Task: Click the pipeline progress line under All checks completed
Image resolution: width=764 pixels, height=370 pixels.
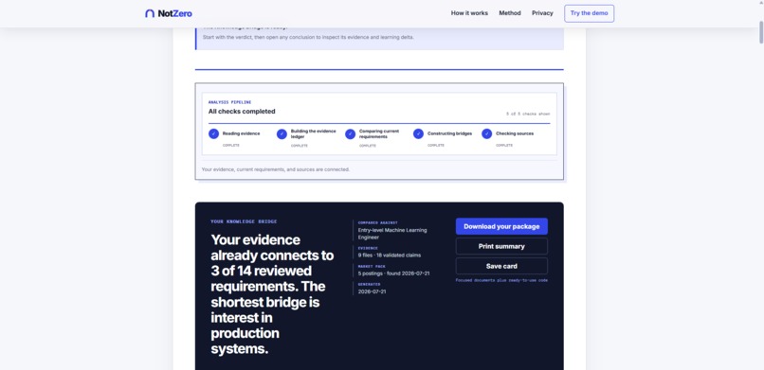Action: point(379,124)
